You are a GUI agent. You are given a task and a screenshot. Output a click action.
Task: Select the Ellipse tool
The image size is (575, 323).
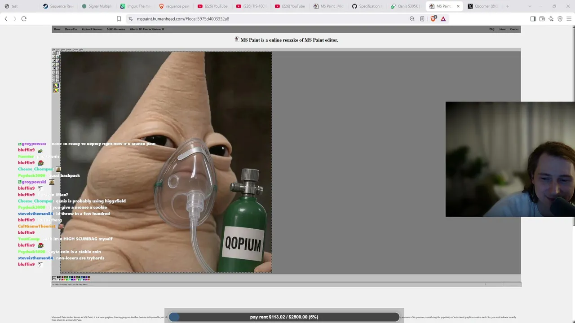[x=54, y=80]
